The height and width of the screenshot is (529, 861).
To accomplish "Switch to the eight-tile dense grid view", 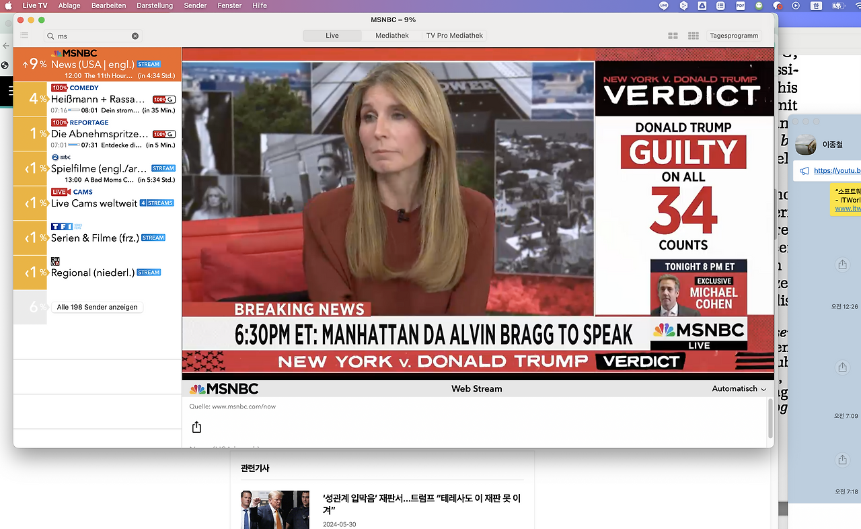I will coord(694,36).
